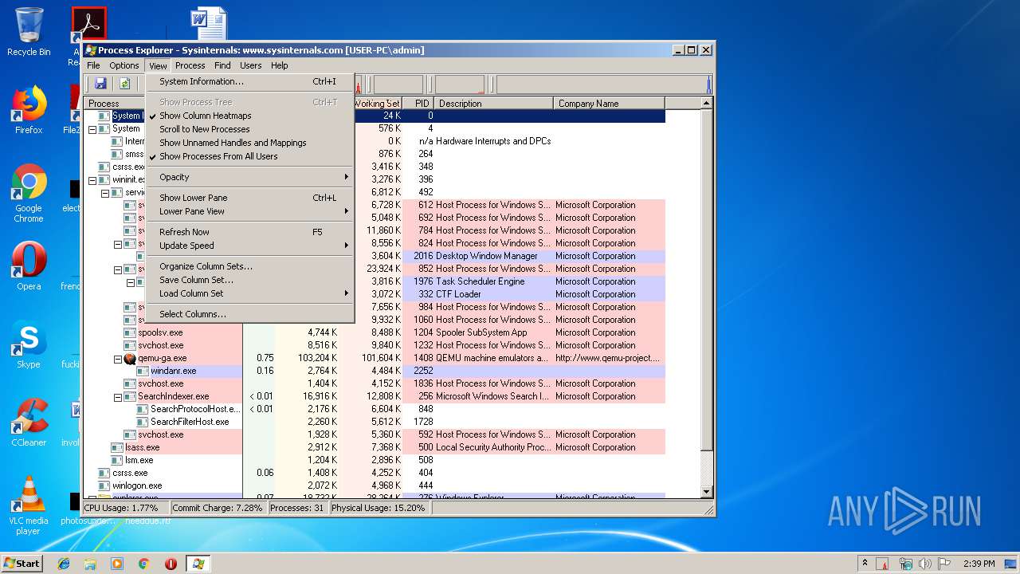Open the Options menu
Viewport: 1020px width, 574px height.
[x=124, y=65]
